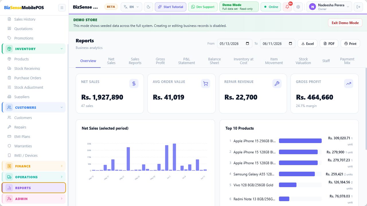Click the Avg Order Value cart icon
This screenshot has height=206, width=367.
pos(206,84)
